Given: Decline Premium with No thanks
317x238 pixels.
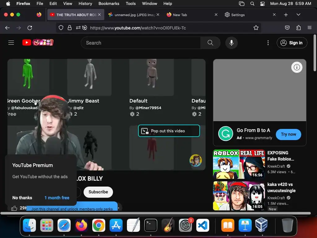Looking at the screenshot, I should [22, 198].
